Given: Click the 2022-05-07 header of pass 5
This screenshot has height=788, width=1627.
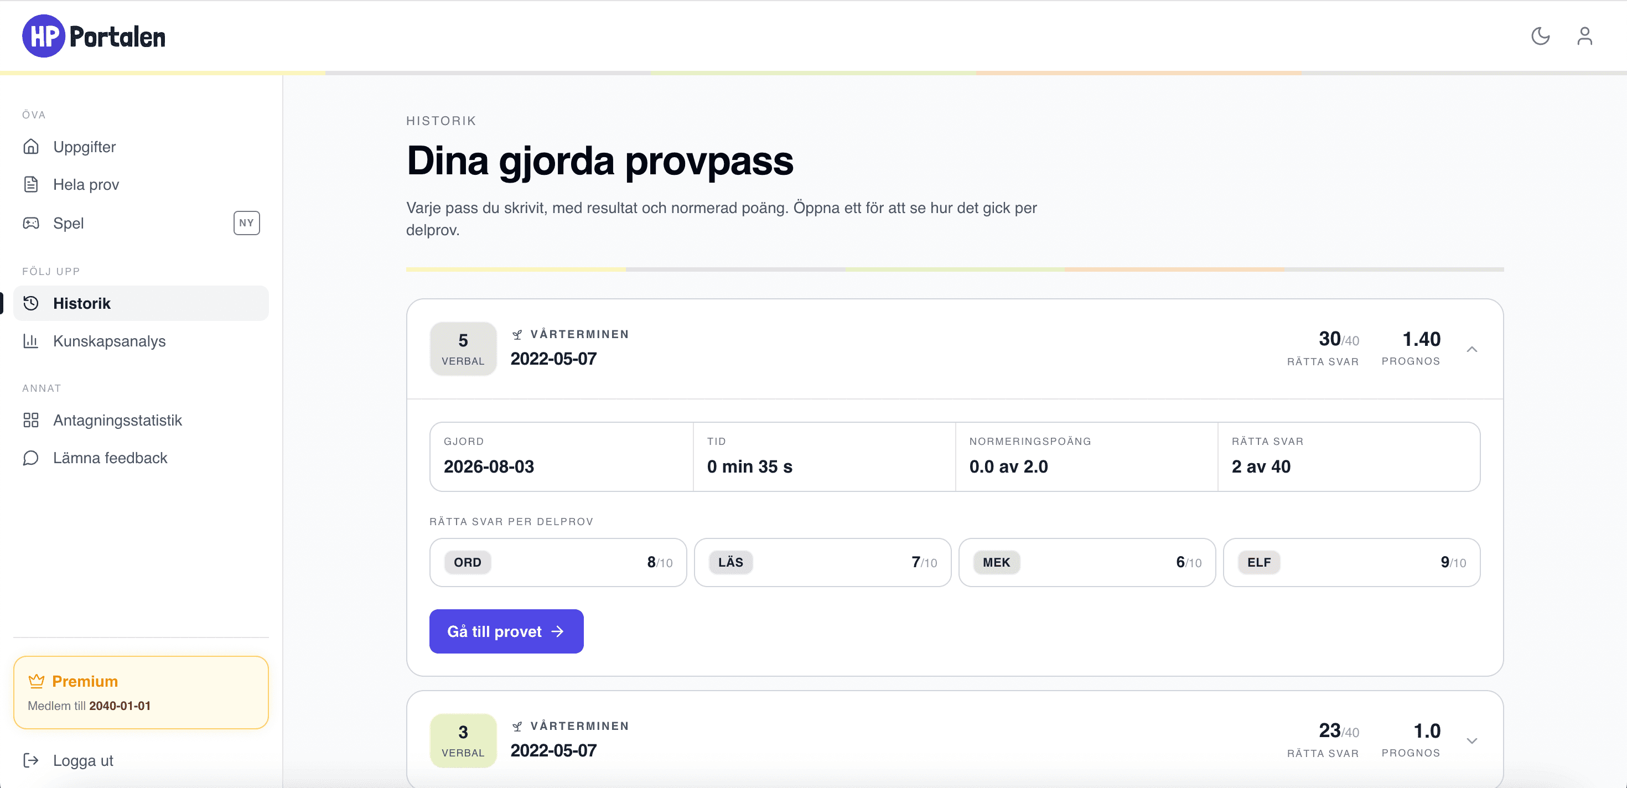Looking at the screenshot, I should 553,359.
